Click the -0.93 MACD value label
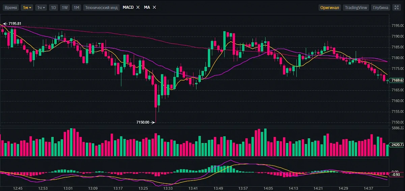The width and height of the screenshot is (405, 191). [x=396, y=174]
